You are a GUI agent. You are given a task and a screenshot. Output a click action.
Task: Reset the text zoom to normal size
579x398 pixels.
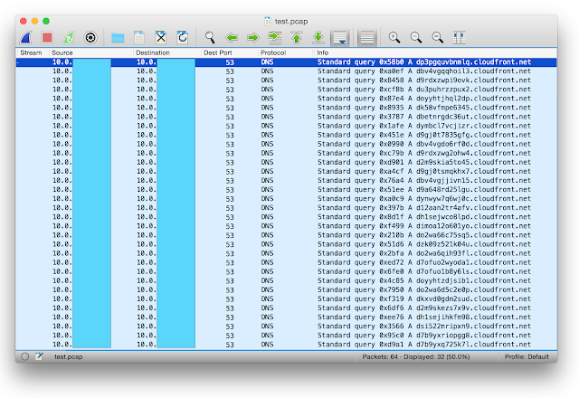click(438, 37)
